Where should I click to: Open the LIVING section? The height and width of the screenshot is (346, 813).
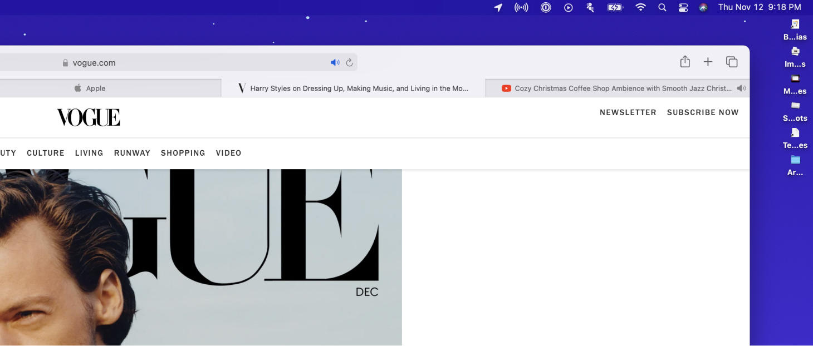(x=89, y=153)
